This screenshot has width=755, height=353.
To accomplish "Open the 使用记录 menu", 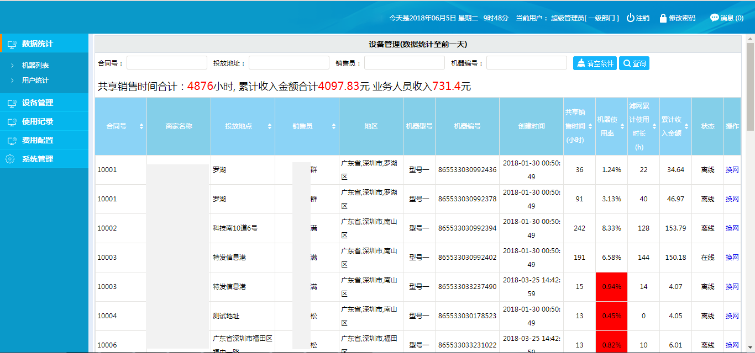I will click(x=44, y=121).
